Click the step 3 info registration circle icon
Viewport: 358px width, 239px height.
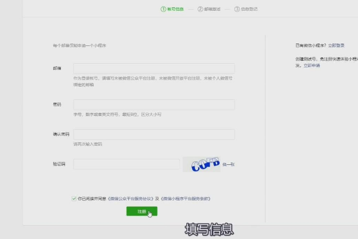pos(237,9)
